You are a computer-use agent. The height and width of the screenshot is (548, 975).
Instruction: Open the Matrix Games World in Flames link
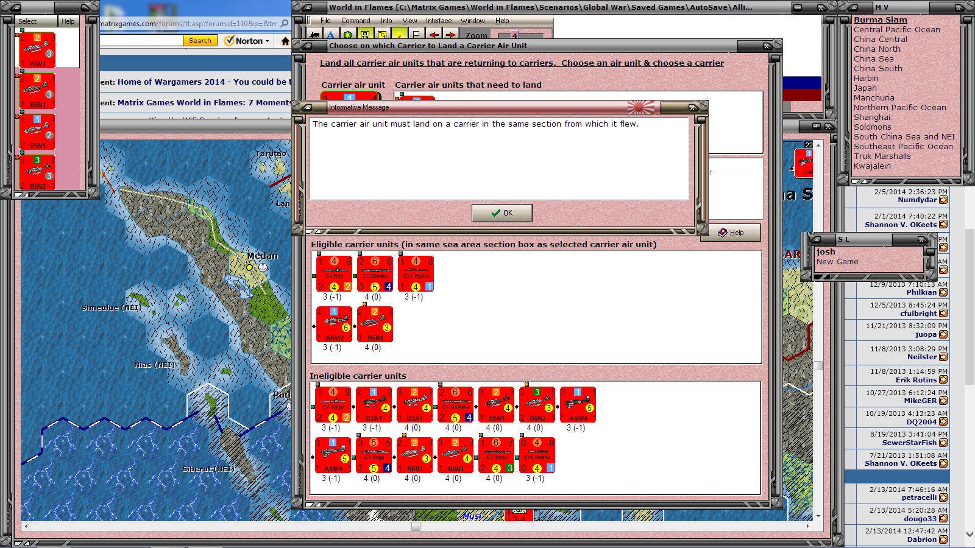pyautogui.click(x=204, y=103)
